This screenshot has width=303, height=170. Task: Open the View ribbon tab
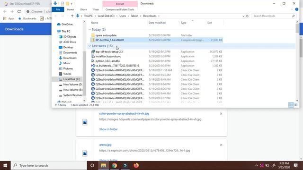click(96, 9)
